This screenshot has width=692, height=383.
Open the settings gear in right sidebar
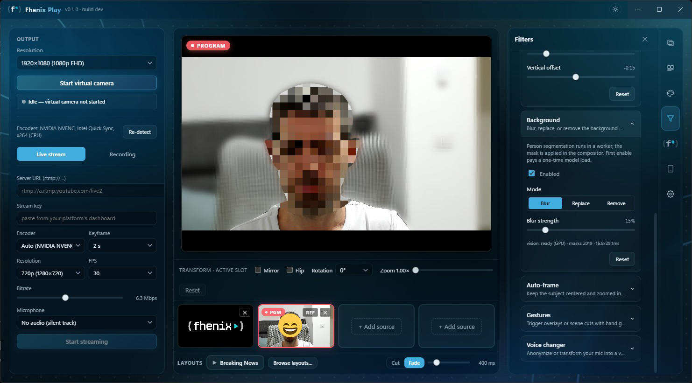[x=670, y=194]
